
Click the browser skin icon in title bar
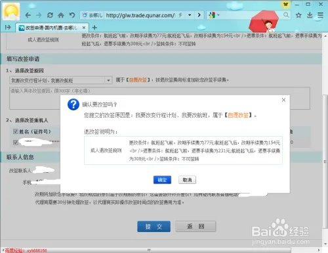click(x=285, y=4)
